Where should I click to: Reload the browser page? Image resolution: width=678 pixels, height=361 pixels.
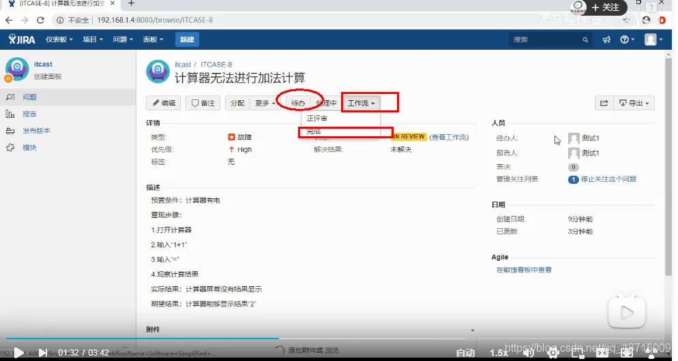(40, 20)
